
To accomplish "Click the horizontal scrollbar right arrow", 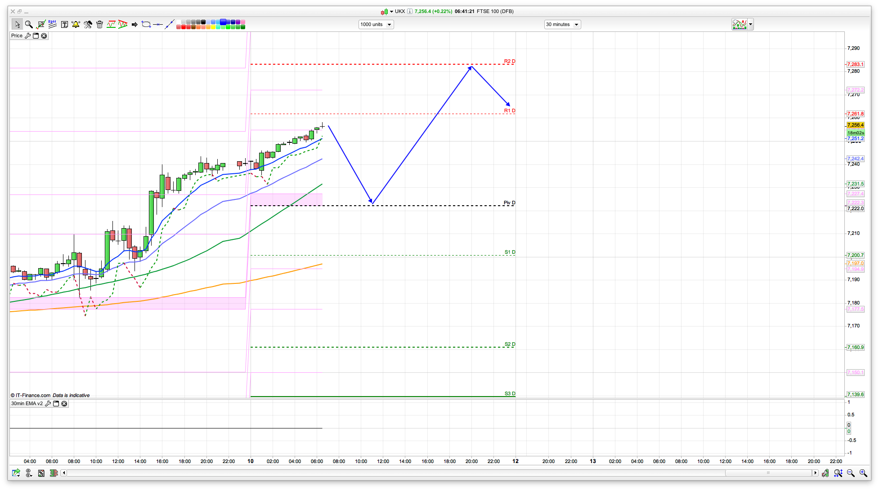I will (x=815, y=473).
